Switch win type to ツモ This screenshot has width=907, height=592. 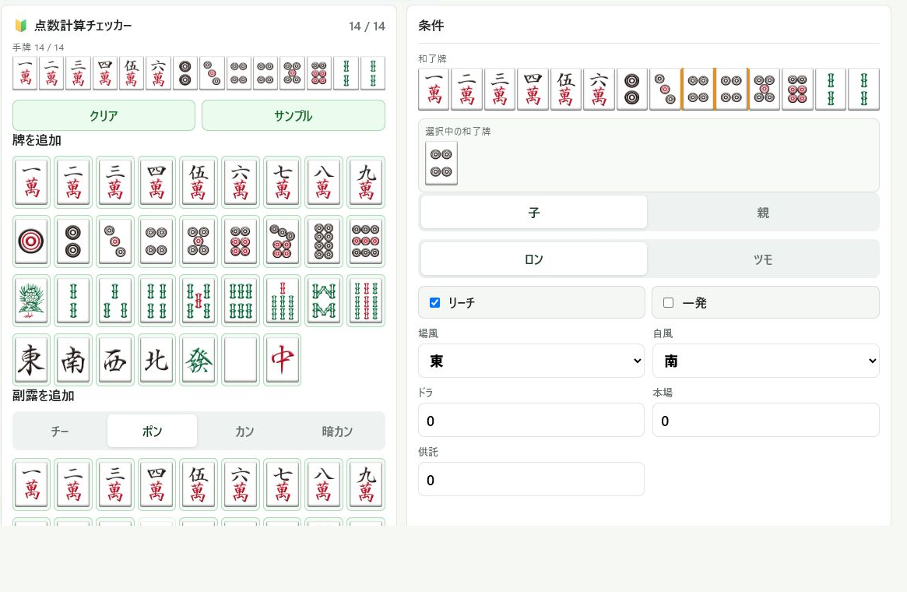[x=763, y=259]
